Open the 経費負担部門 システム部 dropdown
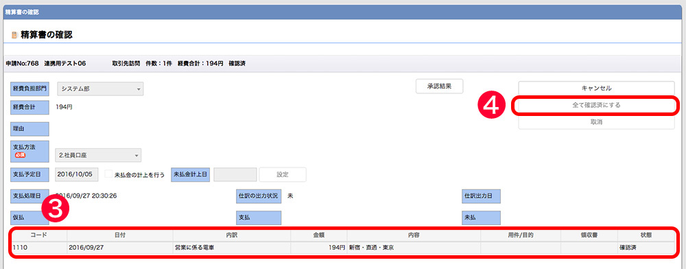Image resolution: width=686 pixels, height=269 pixels. coord(100,89)
